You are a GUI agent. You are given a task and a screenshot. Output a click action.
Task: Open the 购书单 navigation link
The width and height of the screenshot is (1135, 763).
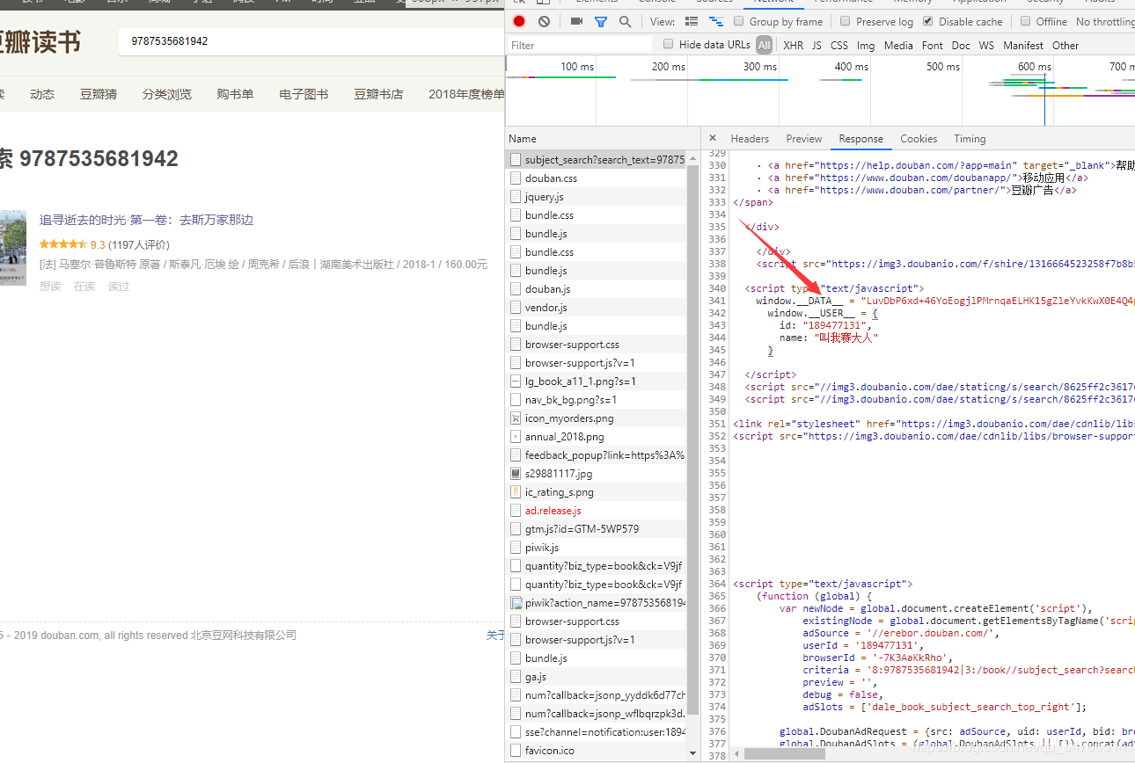pyautogui.click(x=235, y=94)
